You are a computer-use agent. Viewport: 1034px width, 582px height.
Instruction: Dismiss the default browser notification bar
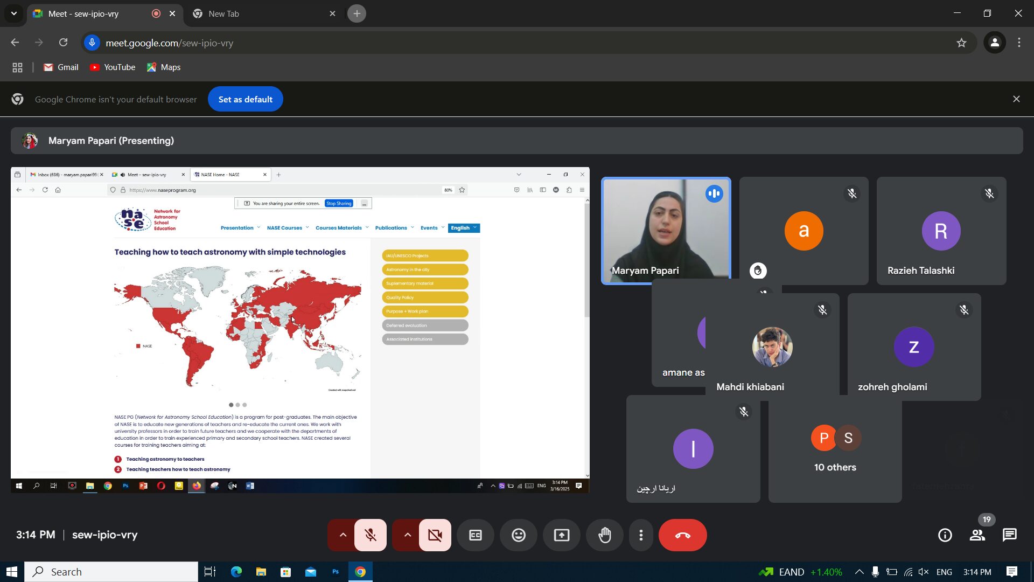point(1016,99)
